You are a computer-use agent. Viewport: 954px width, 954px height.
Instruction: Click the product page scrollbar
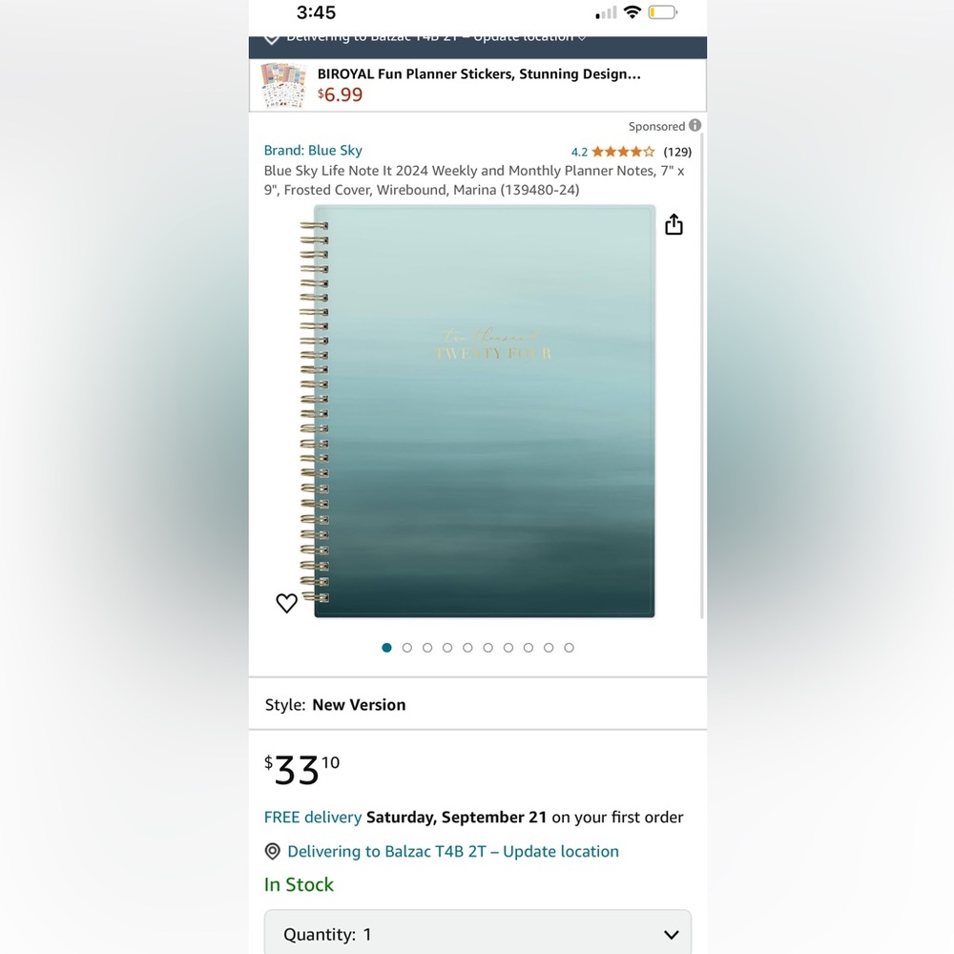tap(701, 377)
